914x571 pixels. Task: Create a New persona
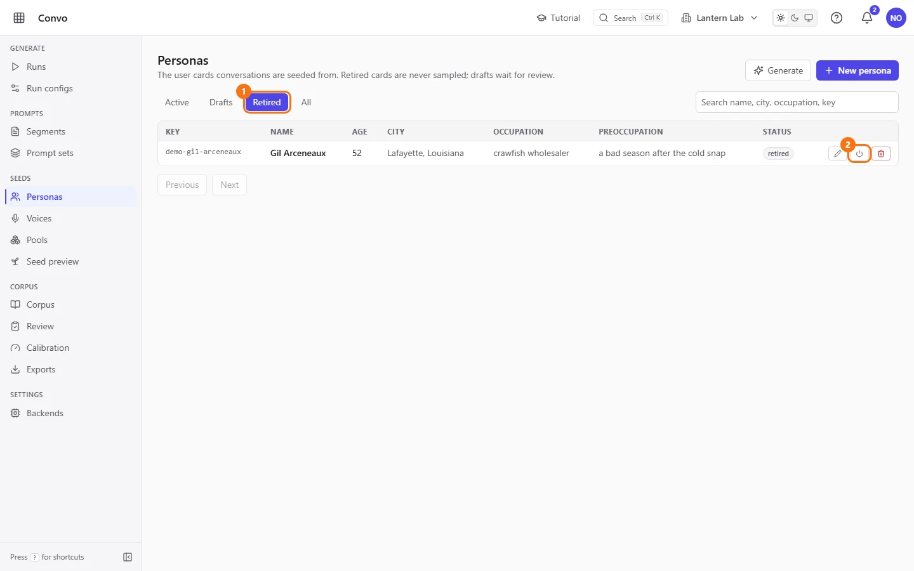(x=858, y=70)
